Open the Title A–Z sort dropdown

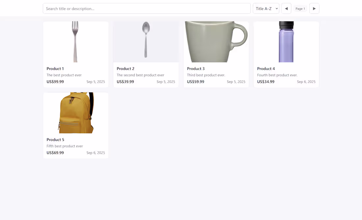(x=266, y=9)
